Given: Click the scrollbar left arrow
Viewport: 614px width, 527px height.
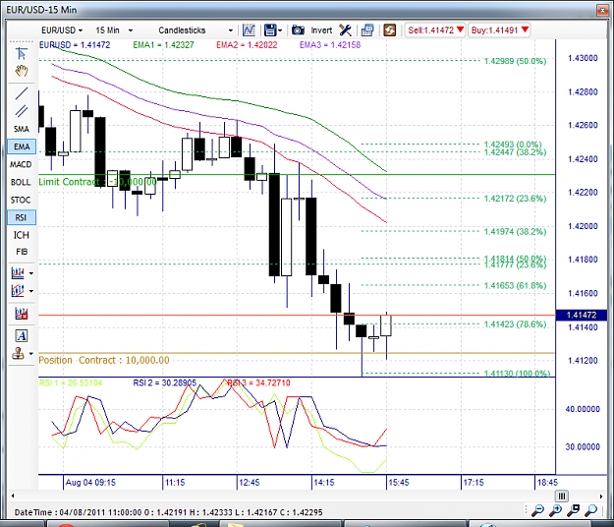Looking at the screenshot, I should [x=13, y=497].
